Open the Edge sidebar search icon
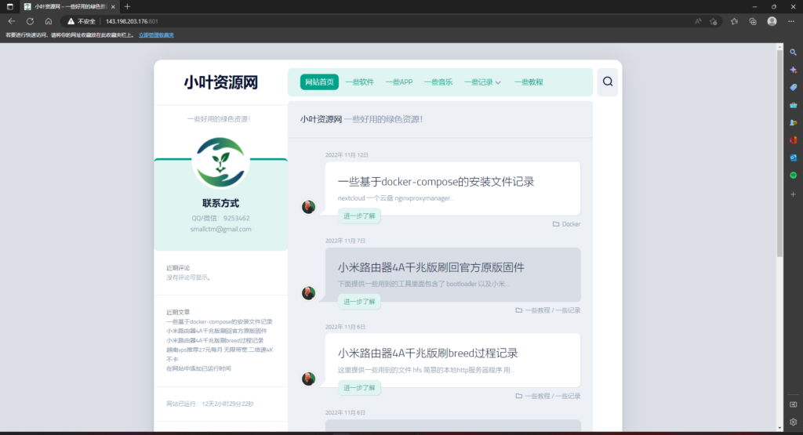Image resolution: width=803 pixels, height=435 pixels. coord(793,52)
